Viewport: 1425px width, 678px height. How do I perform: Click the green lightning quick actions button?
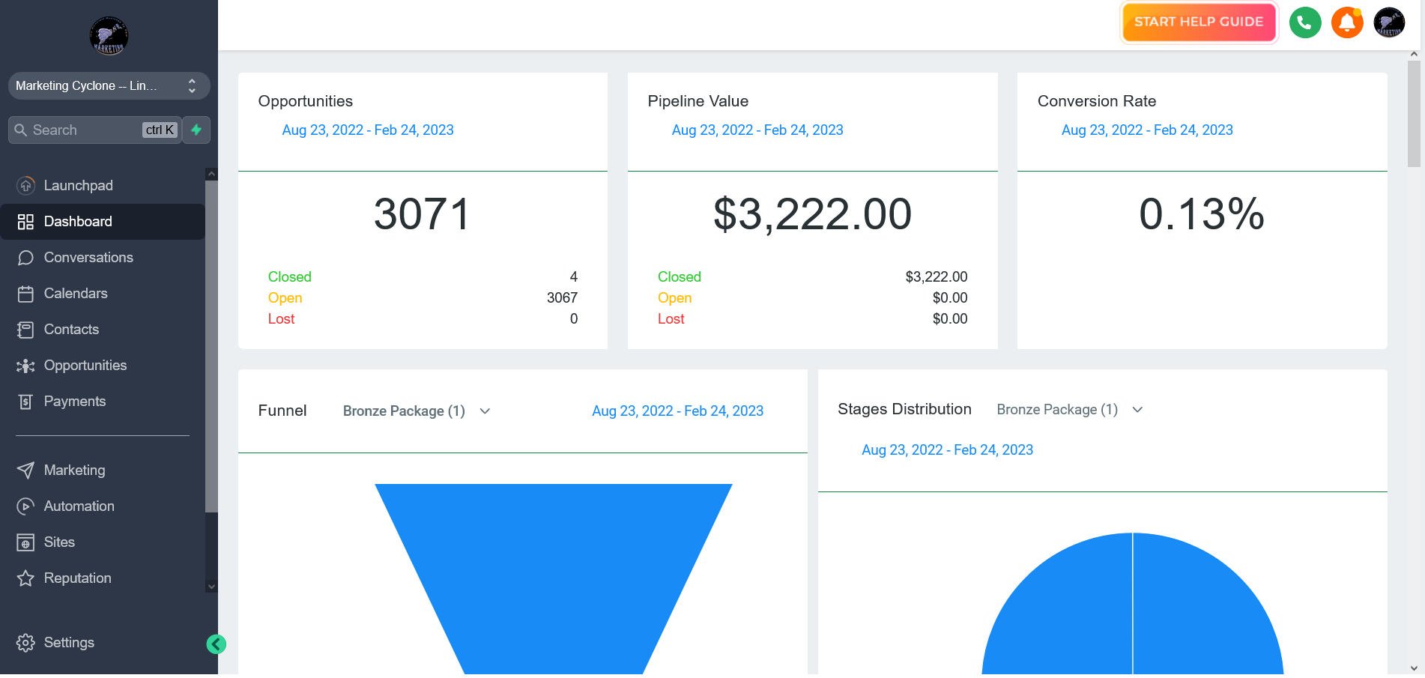point(196,130)
